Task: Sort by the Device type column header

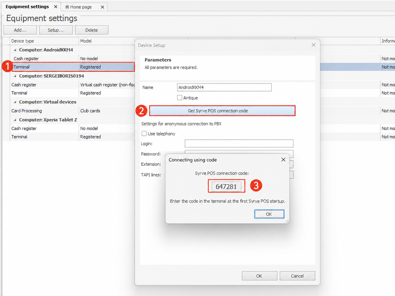Action: 44,41
